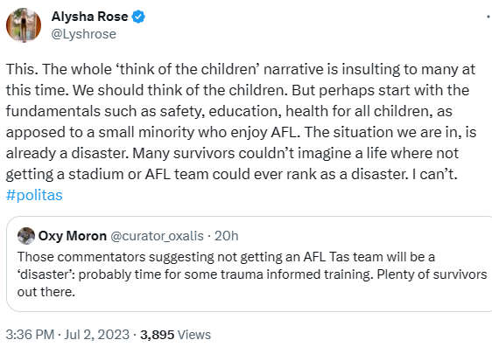This screenshot has width=492, height=347.
Task: View the 3,895 Views count
Action: [x=175, y=335]
